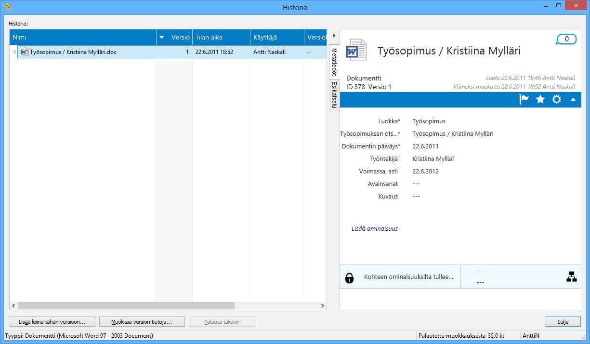
Task: Click Word file icon in history row
Action: click(25, 52)
